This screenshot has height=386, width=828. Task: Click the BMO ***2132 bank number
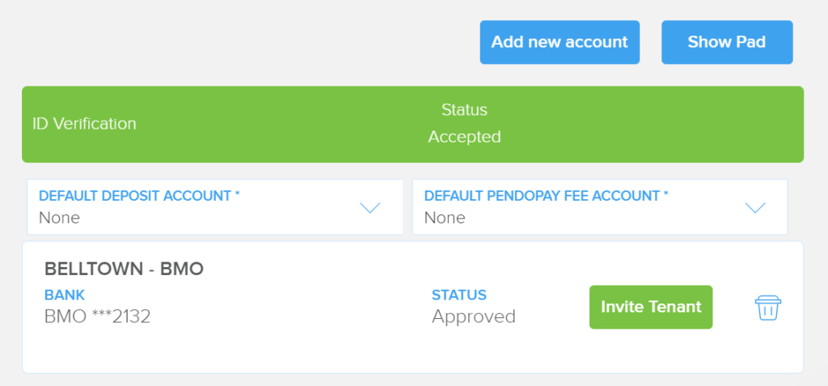(98, 316)
